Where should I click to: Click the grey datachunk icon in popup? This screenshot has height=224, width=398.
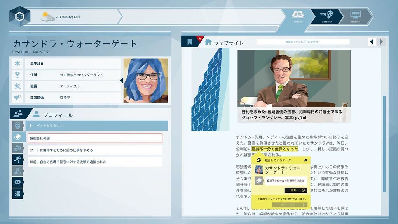click(x=258, y=181)
